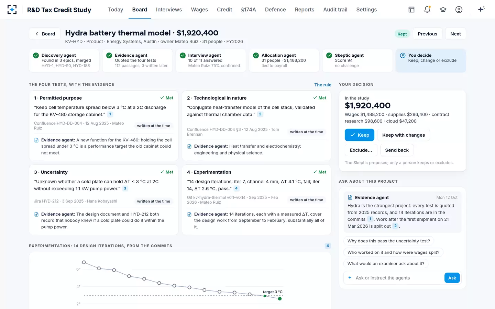Open the user profile icon
The image size is (495, 309).
coord(459,10)
